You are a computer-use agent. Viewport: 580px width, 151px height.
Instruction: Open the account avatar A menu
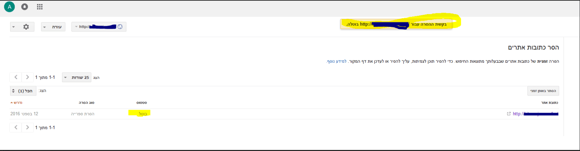coord(9,7)
